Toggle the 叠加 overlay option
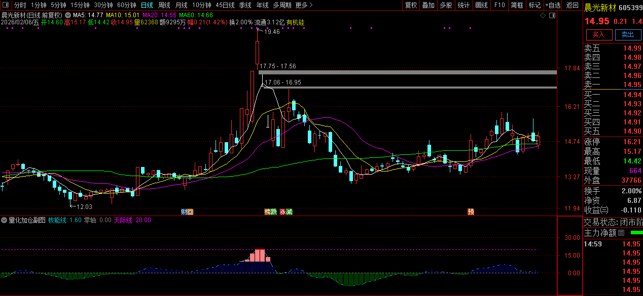Image resolution: width=643 pixels, height=296 pixels. 428,5
